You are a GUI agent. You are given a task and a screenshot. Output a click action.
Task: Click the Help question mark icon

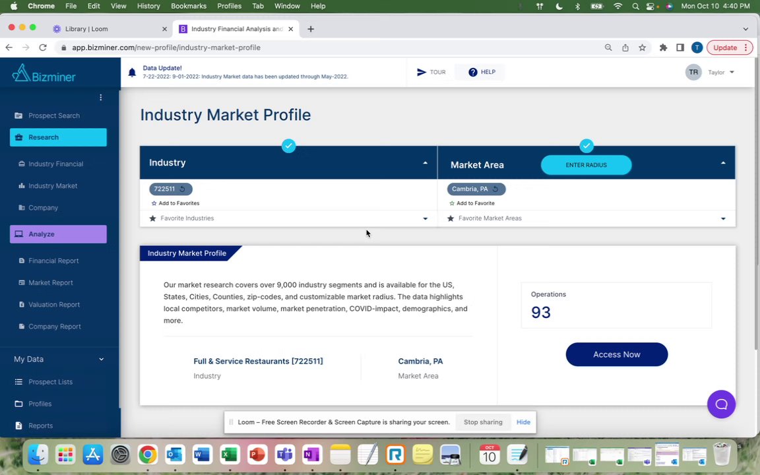click(472, 72)
